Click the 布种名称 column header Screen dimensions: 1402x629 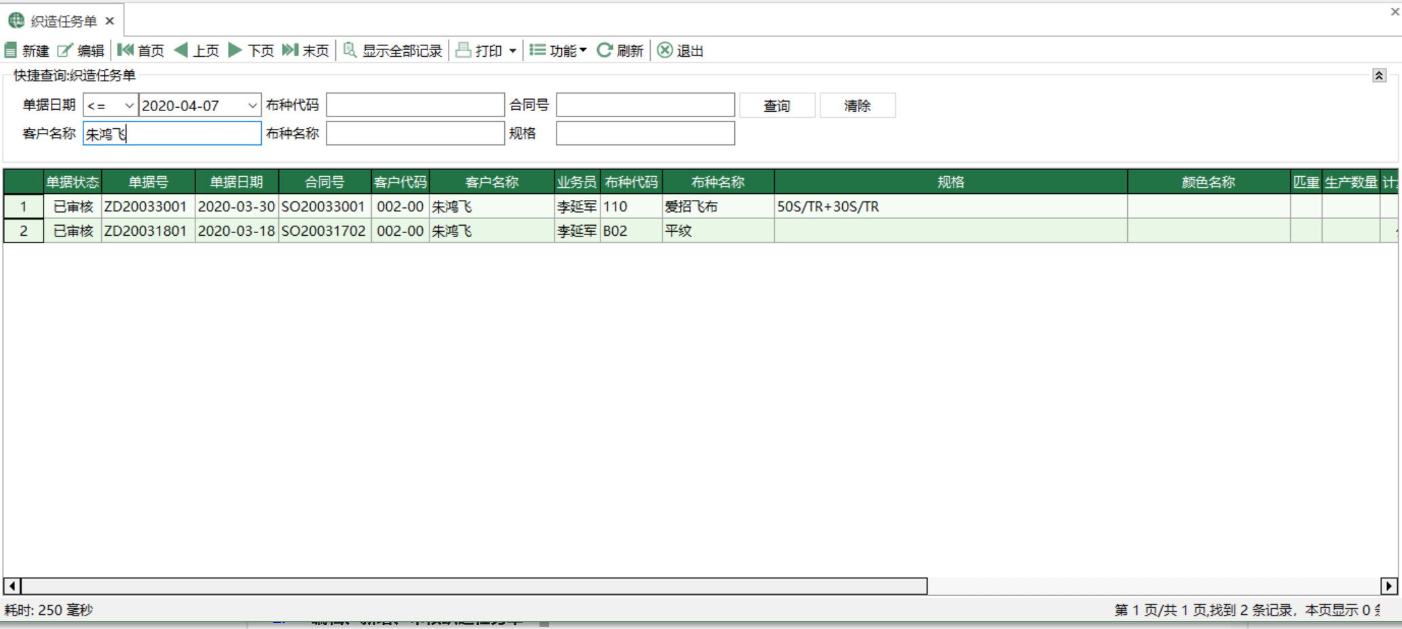pos(718,182)
